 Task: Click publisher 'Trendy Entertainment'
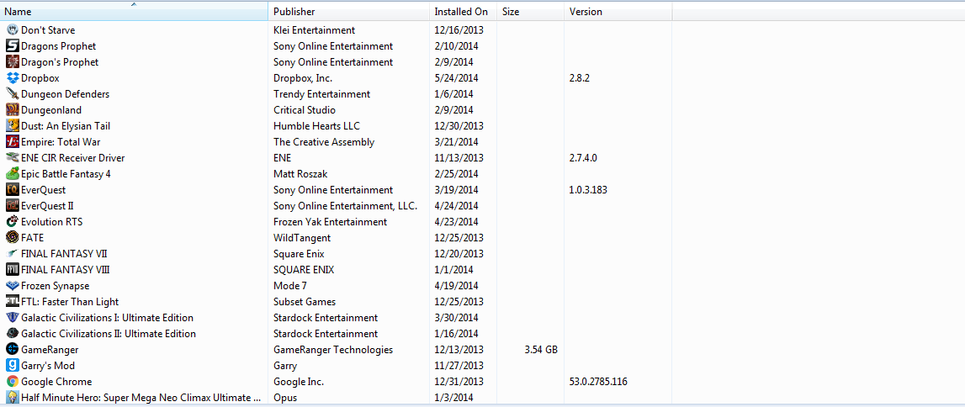tap(322, 94)
